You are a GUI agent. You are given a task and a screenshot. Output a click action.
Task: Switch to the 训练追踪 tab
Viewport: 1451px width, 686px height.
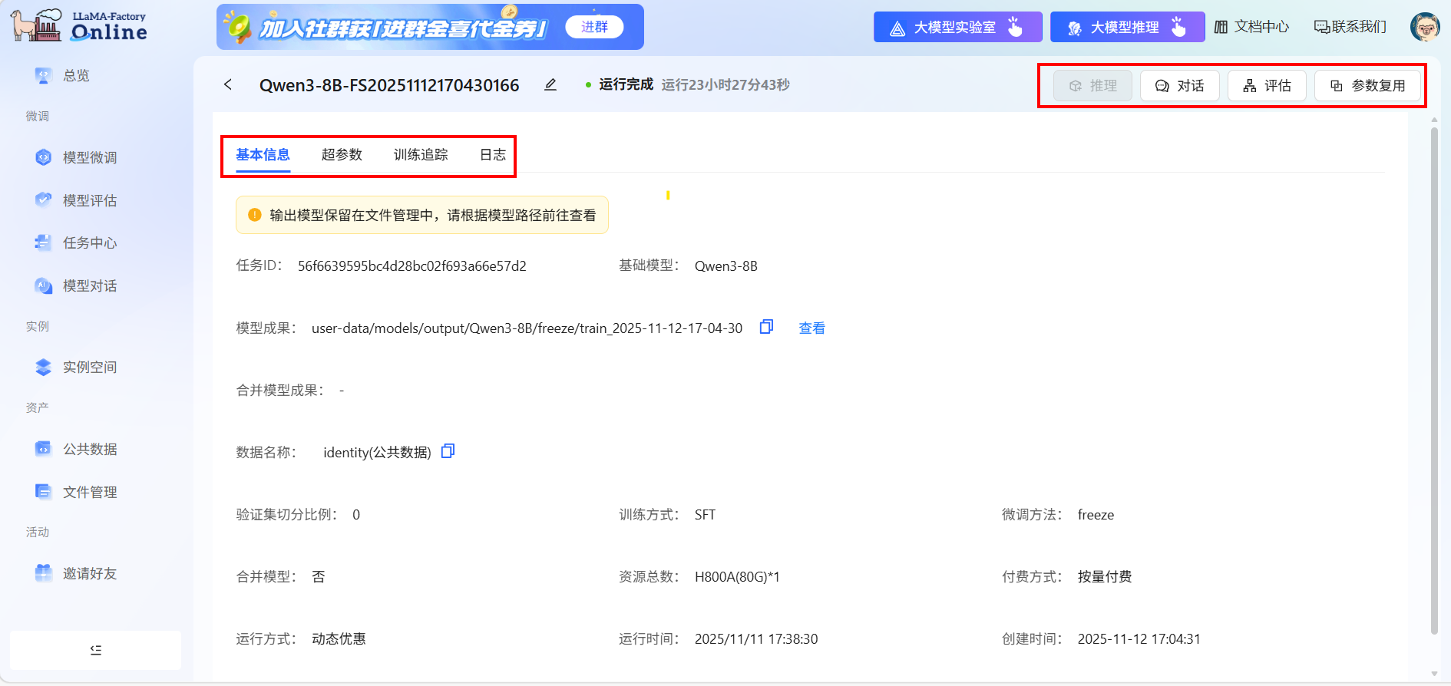[x=421, y=154]
